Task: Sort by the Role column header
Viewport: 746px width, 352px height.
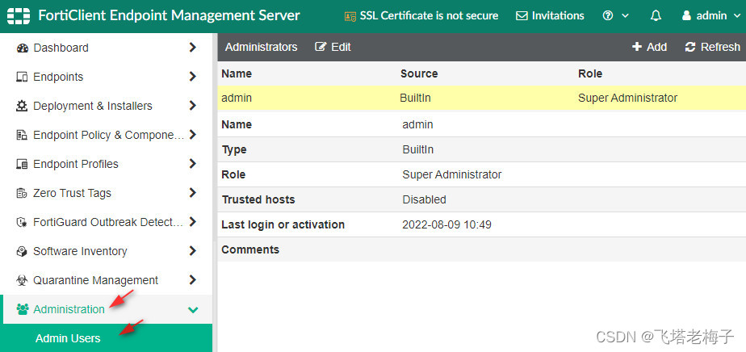Action: pos(590,73)
